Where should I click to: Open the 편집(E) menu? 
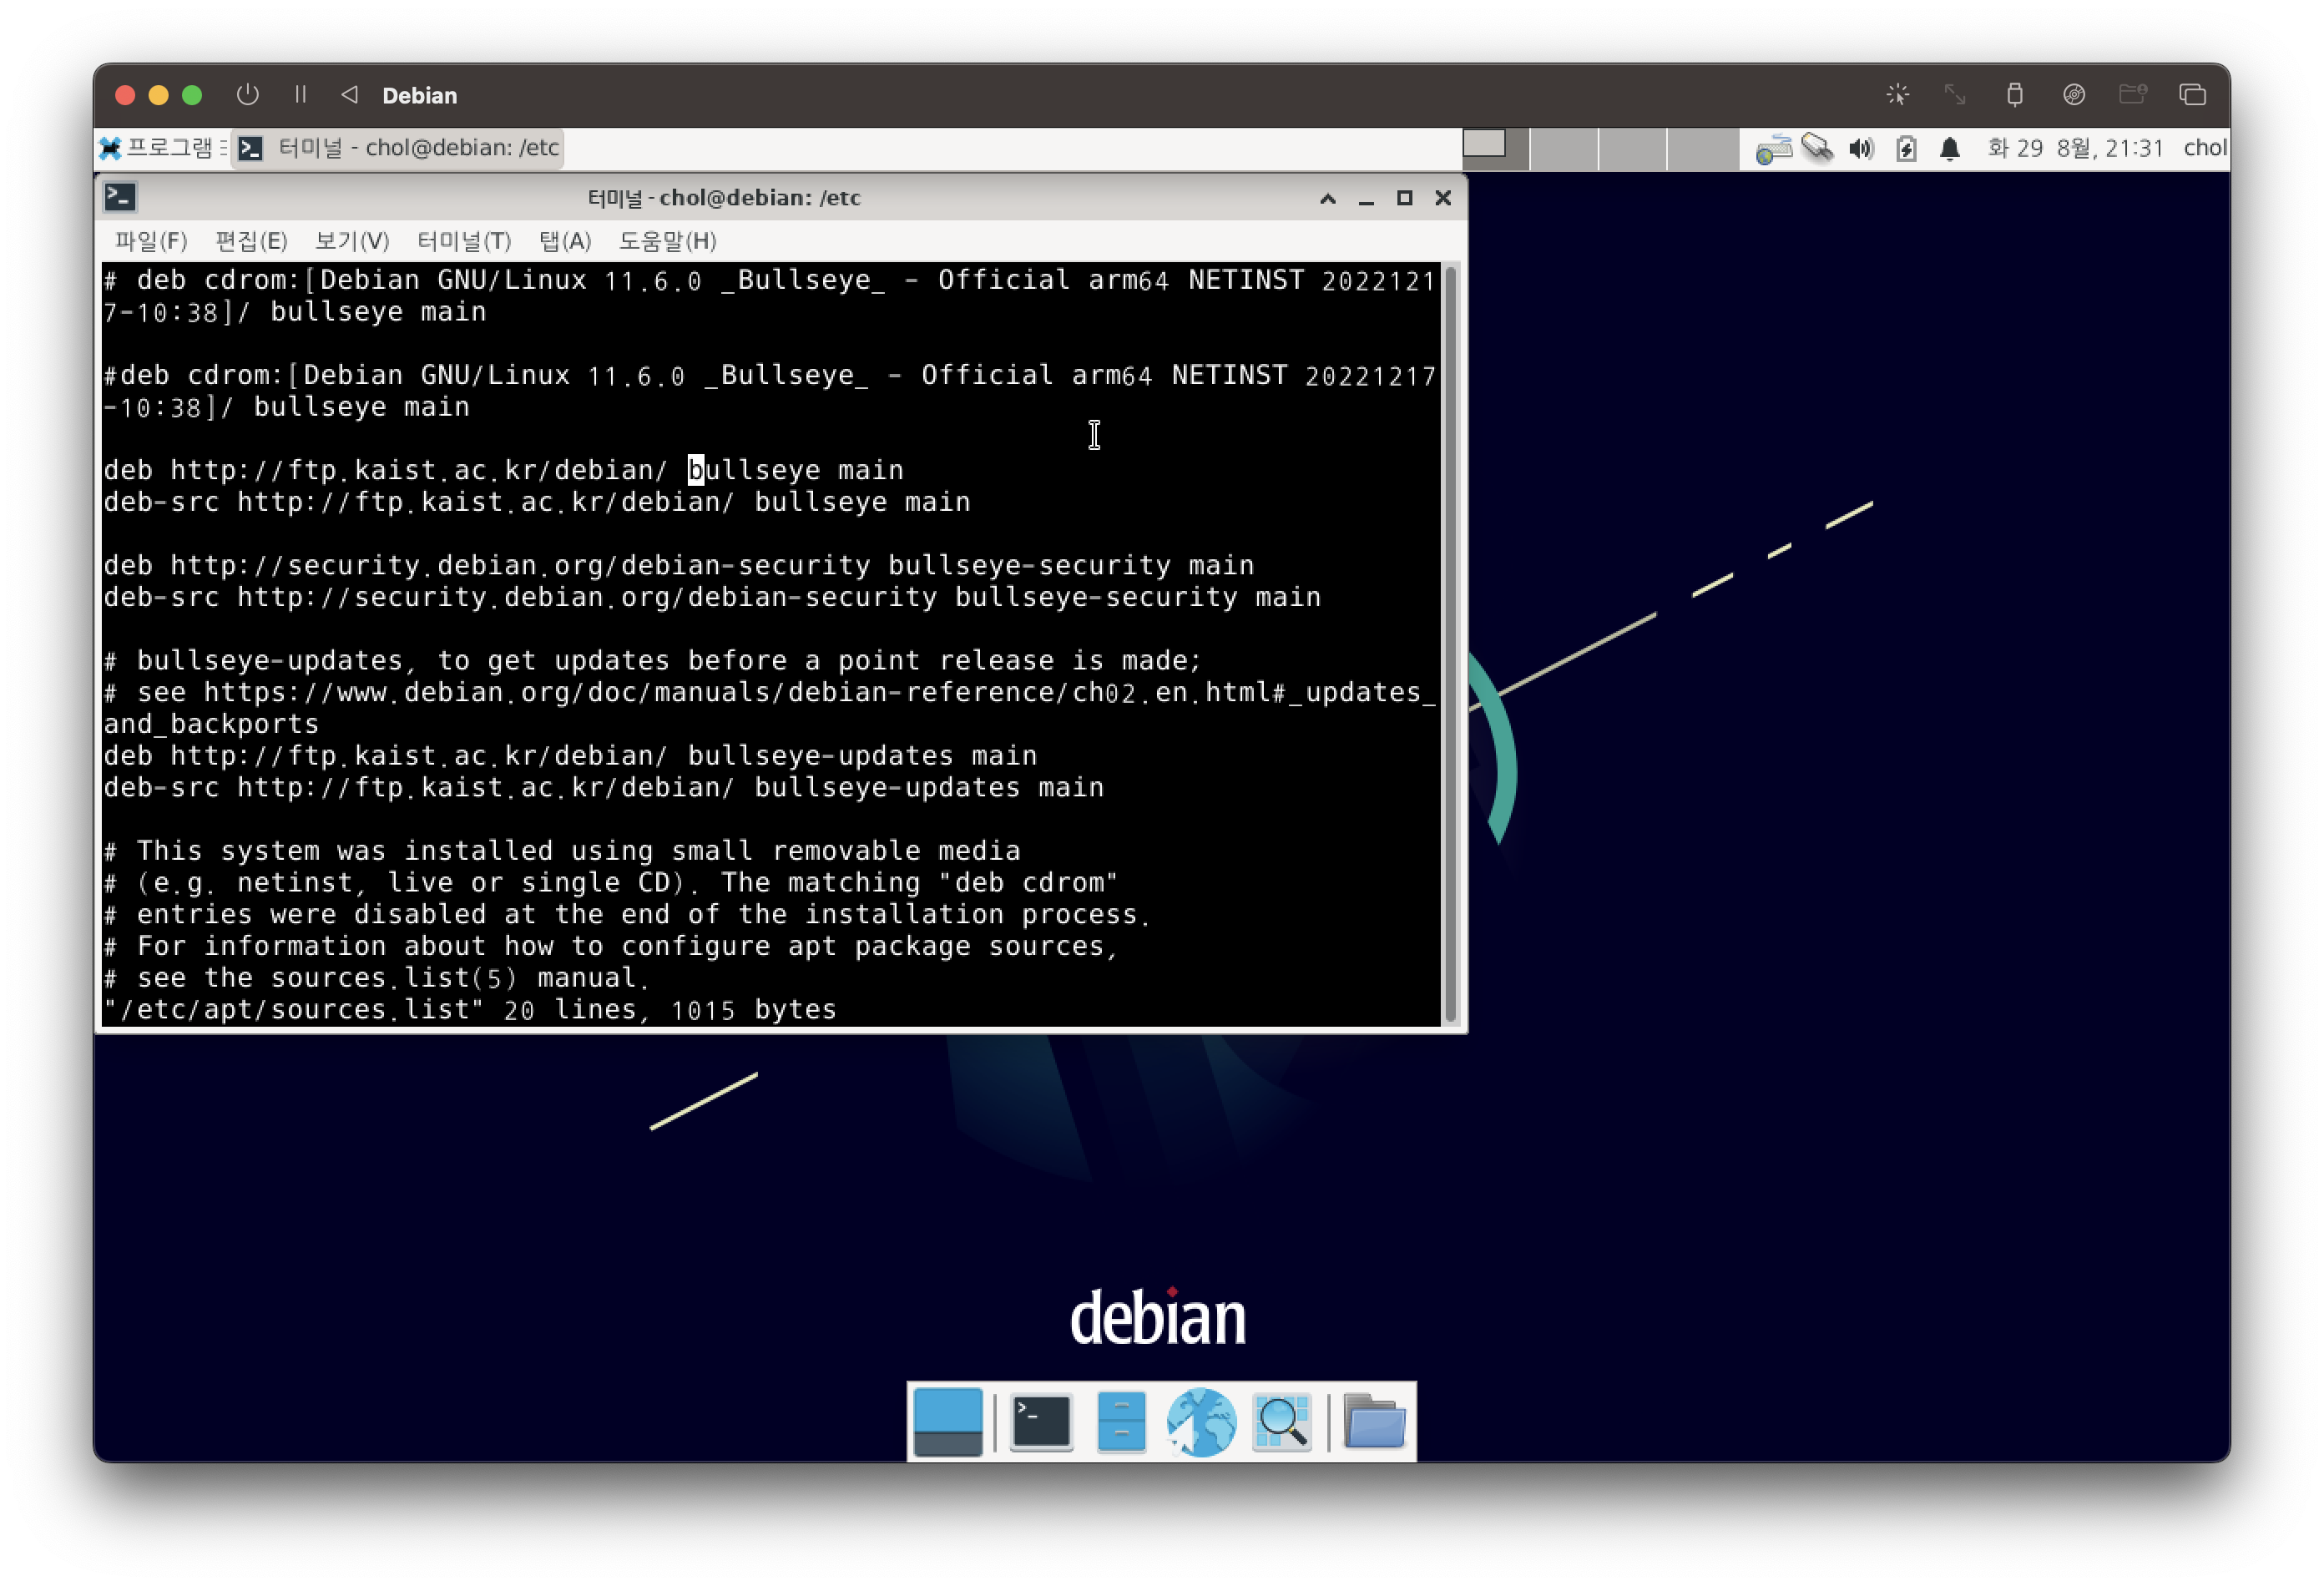pyautogui.click(x=251, y=241)
